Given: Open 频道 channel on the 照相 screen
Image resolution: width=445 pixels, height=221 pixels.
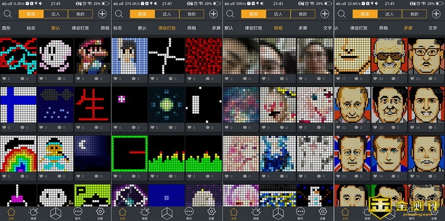Looking at the screenshot, I should pyautogui.click(x=256, y=214).
